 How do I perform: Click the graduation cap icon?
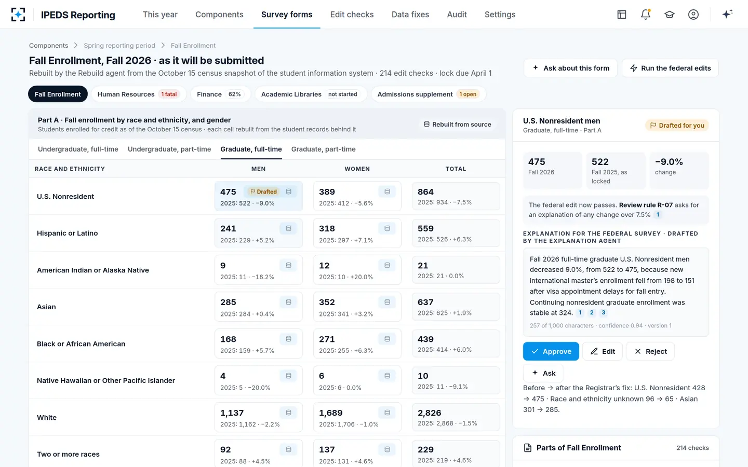click(x=670, y=15)
